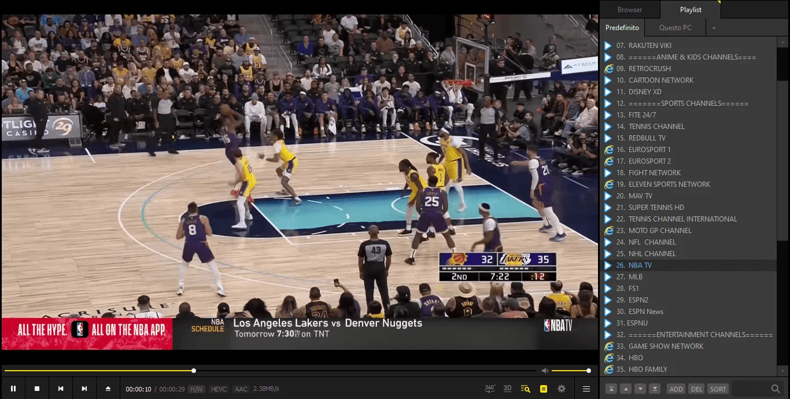
Task: Select ESPNU channel entry
Action: [688, 323]
